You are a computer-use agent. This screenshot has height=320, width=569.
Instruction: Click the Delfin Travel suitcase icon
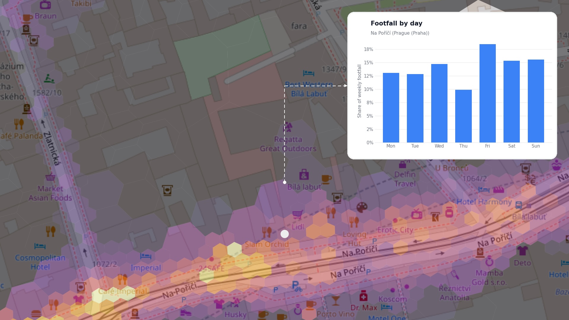tap(403, 164)
